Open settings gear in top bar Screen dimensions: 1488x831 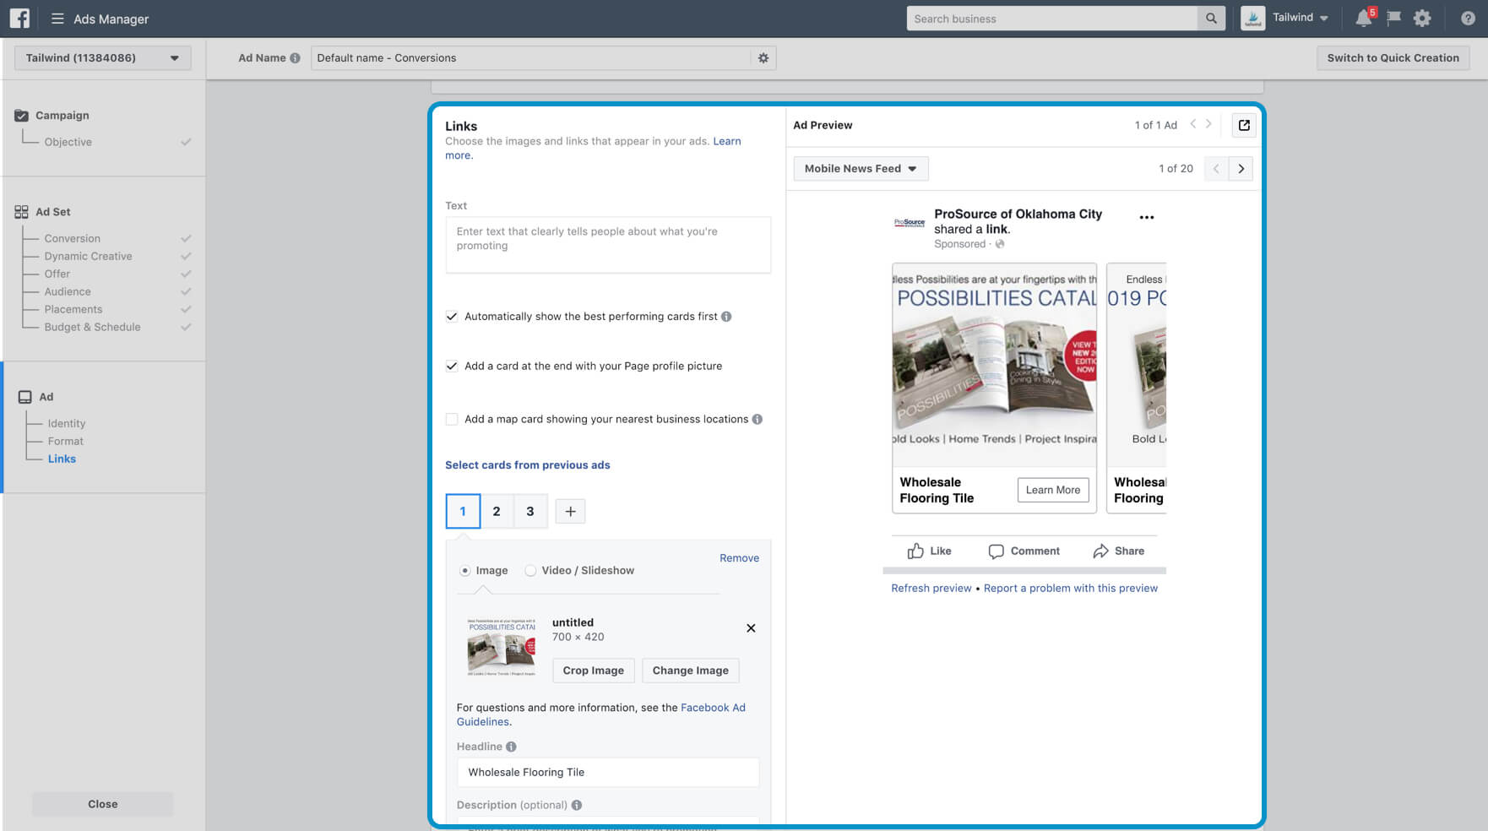1422,19
